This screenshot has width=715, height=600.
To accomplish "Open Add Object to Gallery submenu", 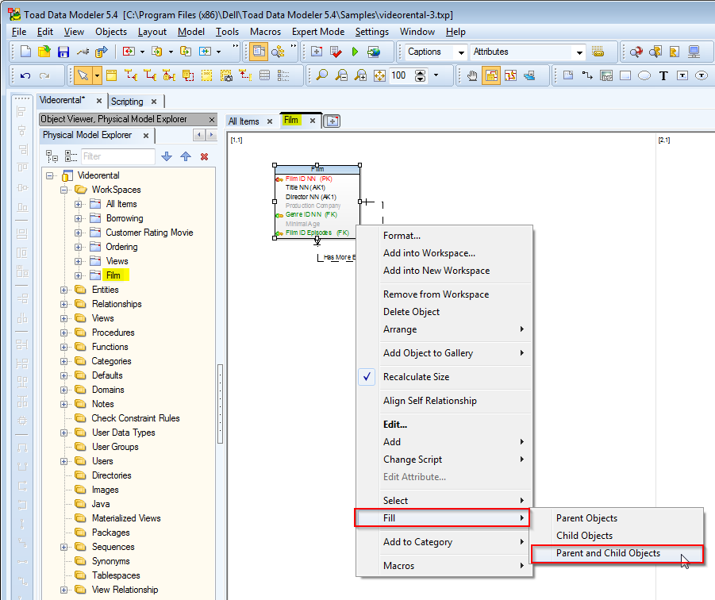I will (444, 353).
